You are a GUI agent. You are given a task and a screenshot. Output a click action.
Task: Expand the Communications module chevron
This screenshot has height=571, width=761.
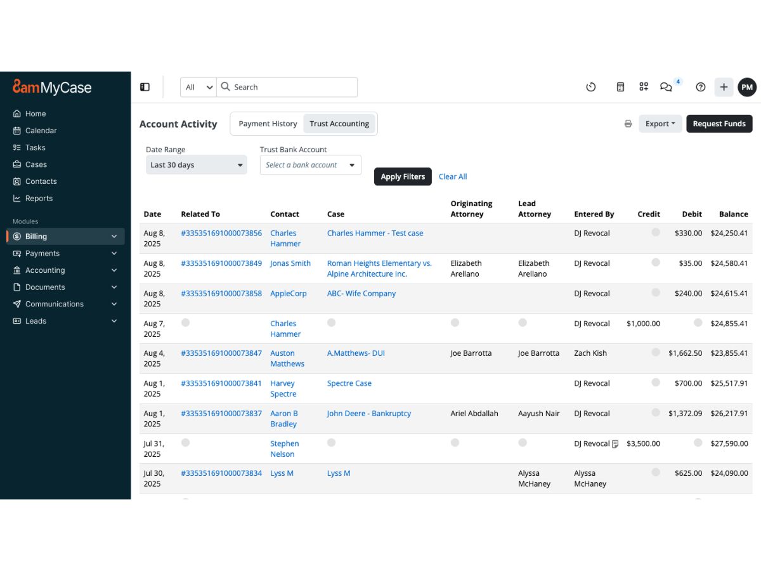click(x=114, y=304)
